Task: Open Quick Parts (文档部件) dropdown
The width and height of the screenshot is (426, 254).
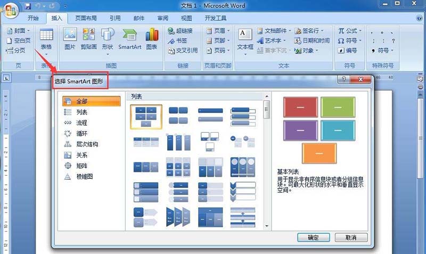Action: 274,31
